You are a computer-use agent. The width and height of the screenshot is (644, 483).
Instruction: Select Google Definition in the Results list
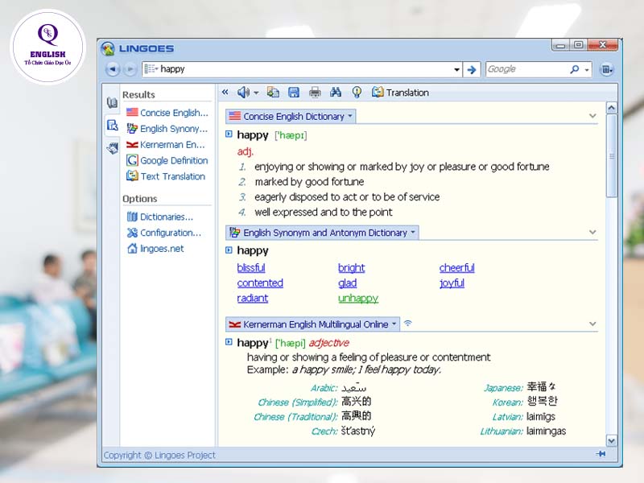click(x=167, y=160)
